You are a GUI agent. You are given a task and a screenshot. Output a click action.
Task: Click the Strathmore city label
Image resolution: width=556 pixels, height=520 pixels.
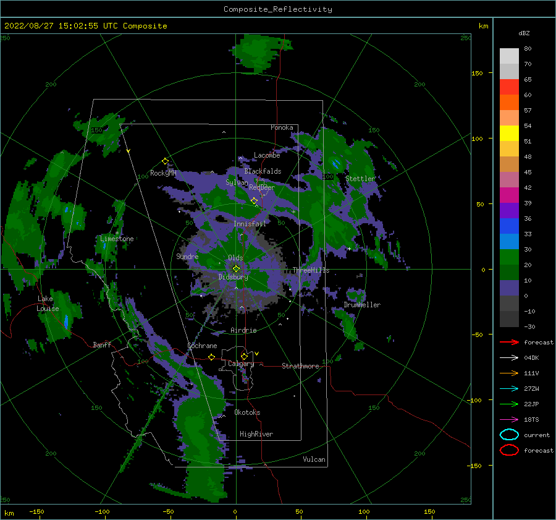tap(300, 366)
